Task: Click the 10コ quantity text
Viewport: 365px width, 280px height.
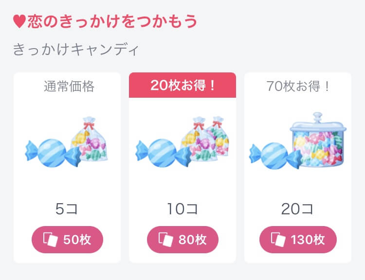Action: pyautogui.click(x=182, y=209)
